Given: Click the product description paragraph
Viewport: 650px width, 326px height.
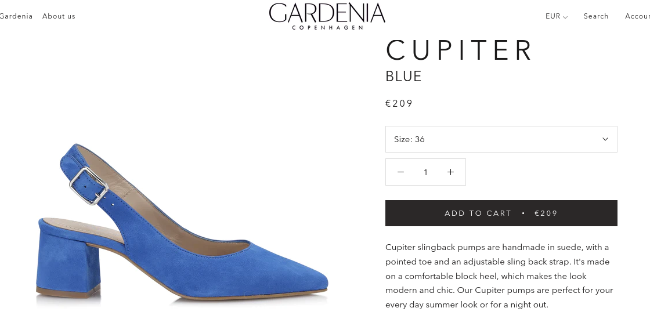Looking at the screenshot, I should pyautogui.click(x=499, y=276).
